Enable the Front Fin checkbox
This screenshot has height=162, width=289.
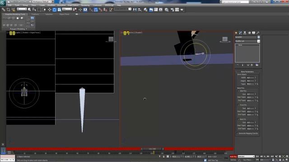(238, 105)
